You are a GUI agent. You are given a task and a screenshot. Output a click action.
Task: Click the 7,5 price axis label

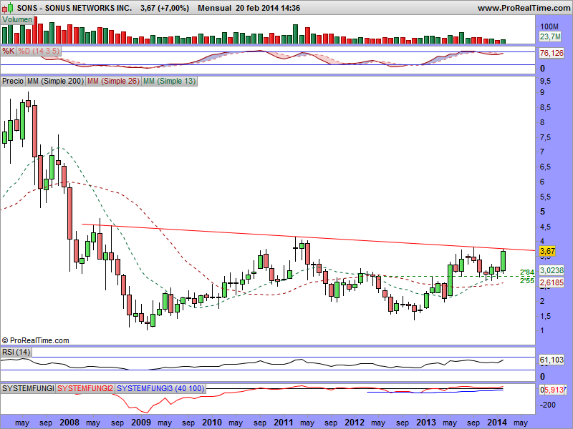[545, 138]
